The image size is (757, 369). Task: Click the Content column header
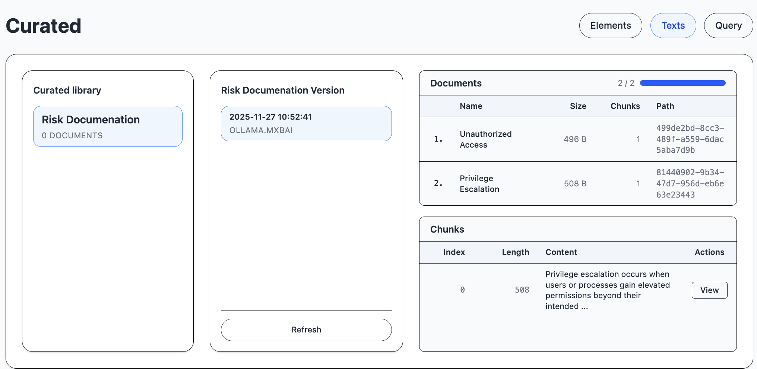click(x=561, y=252)
